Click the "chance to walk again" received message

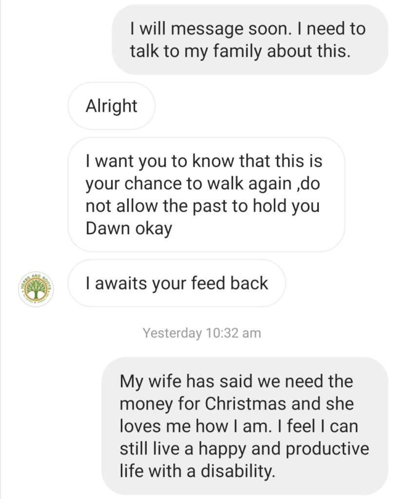(x=206, y=194)
